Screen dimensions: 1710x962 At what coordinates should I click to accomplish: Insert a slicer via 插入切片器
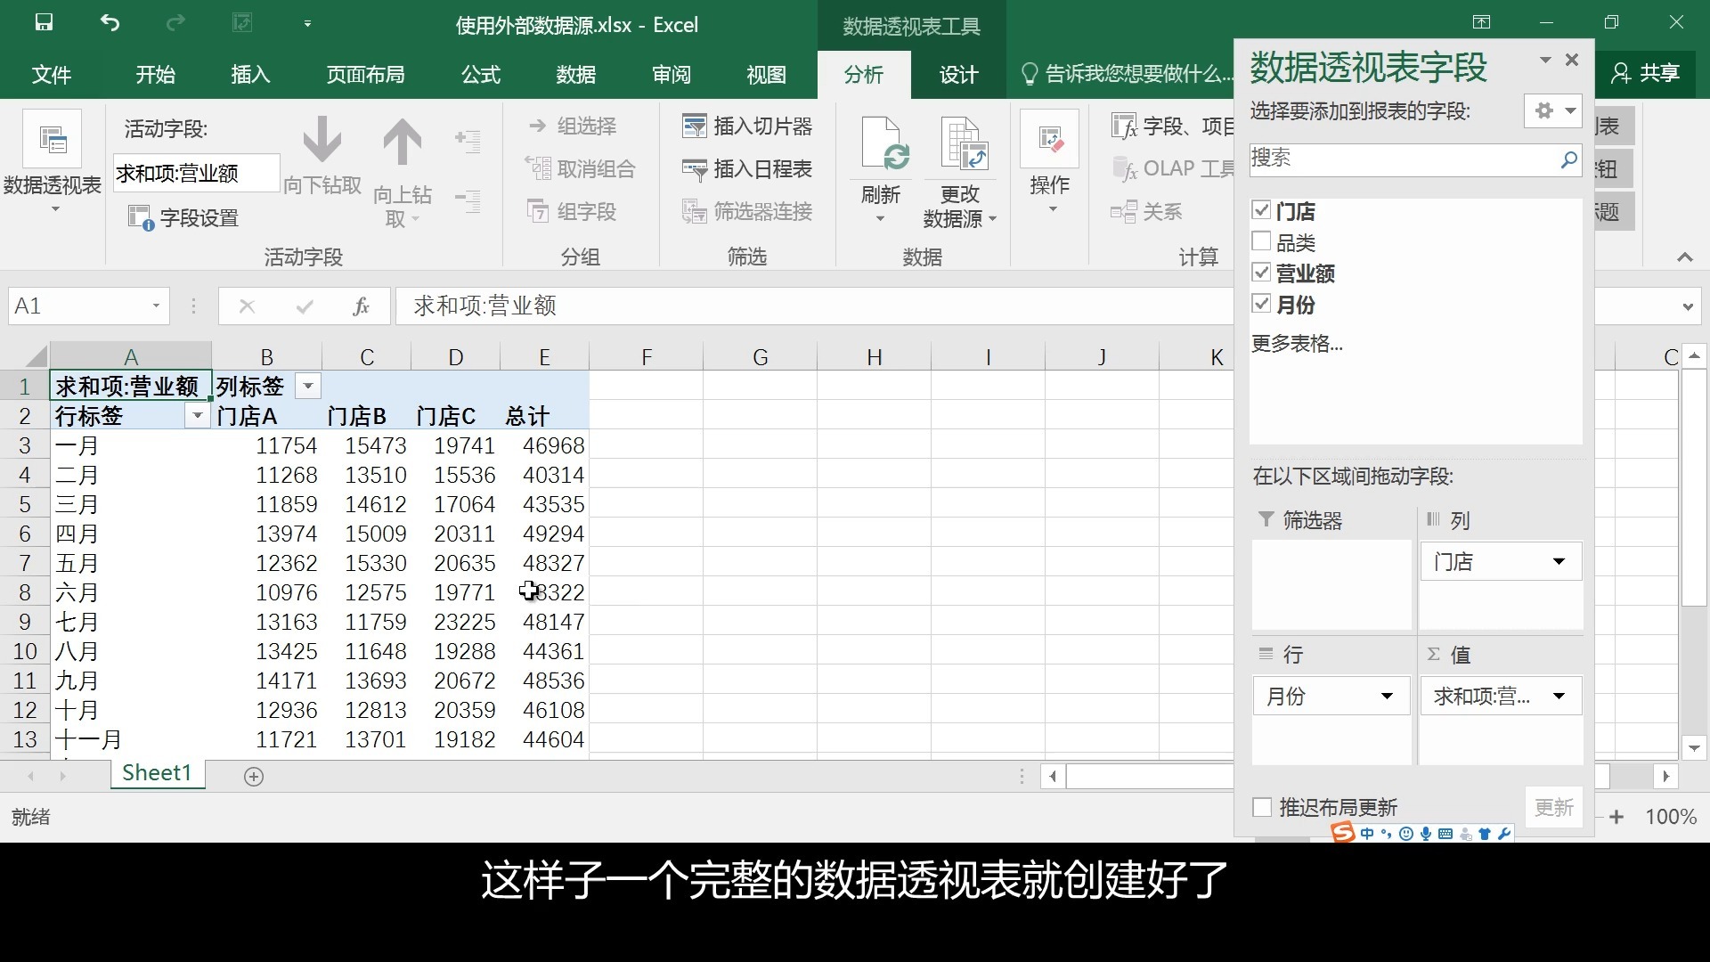click(748, 126)
